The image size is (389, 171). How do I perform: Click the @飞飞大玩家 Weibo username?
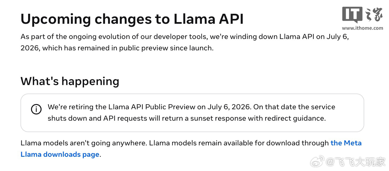point(355,162)
